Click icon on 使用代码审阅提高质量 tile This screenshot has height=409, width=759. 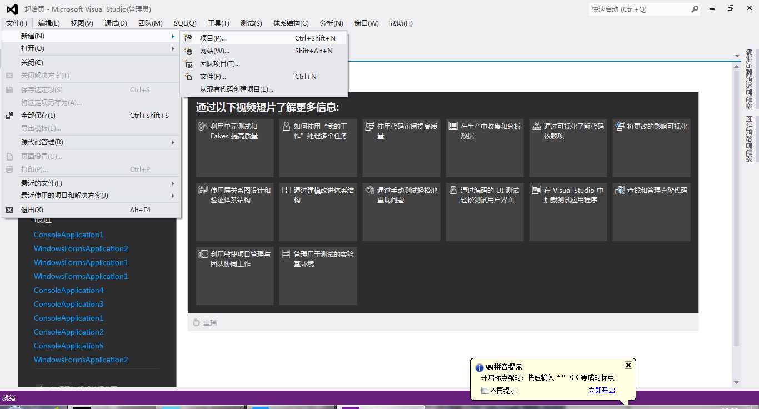coord(369,126)
